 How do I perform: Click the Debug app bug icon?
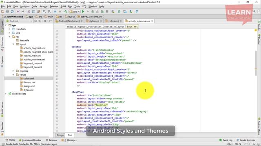point(93,11)
